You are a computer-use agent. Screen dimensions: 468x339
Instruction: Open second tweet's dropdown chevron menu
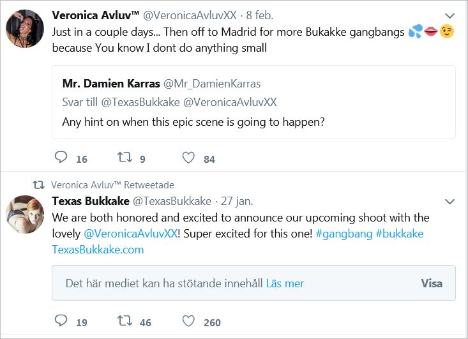[449, 202]
